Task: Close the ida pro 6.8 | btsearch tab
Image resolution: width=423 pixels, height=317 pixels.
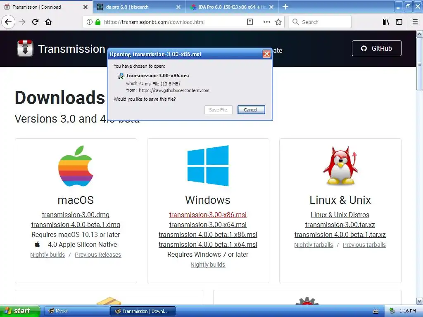Action: pos(178,7)
